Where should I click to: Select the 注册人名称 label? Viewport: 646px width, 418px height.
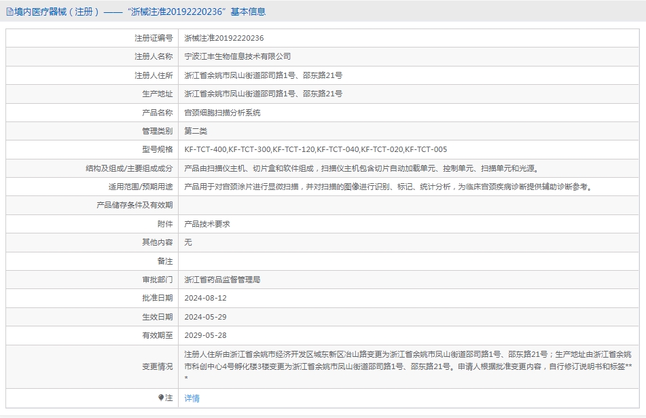pos(154,56)
